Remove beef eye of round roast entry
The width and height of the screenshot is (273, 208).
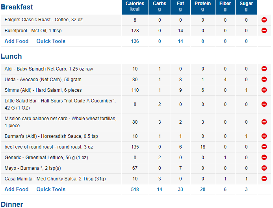coord(264,147)
